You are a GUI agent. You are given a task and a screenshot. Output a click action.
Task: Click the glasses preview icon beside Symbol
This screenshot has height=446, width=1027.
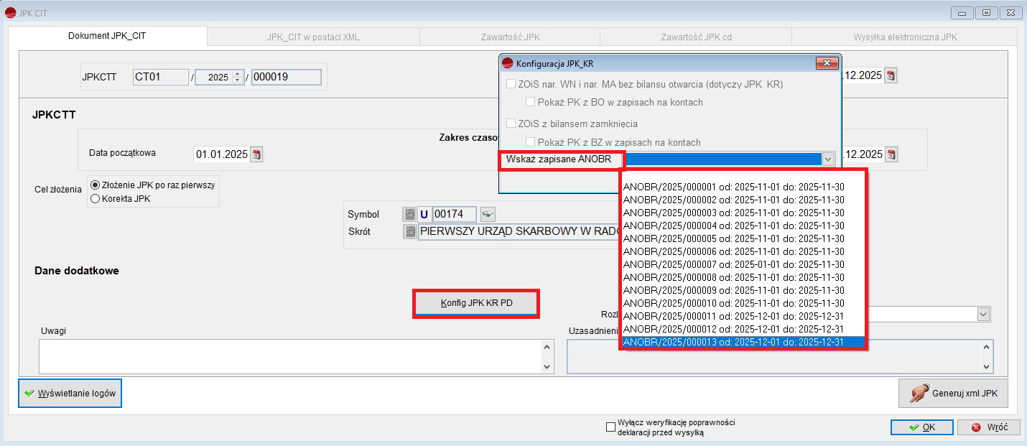488,214
